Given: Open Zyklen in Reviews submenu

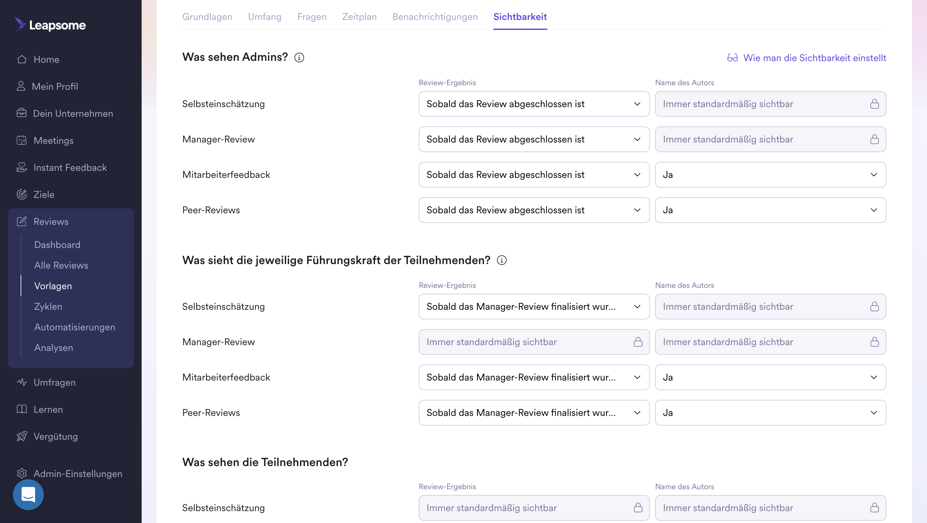Looking at the screenshot, I should tap(48, 307).
